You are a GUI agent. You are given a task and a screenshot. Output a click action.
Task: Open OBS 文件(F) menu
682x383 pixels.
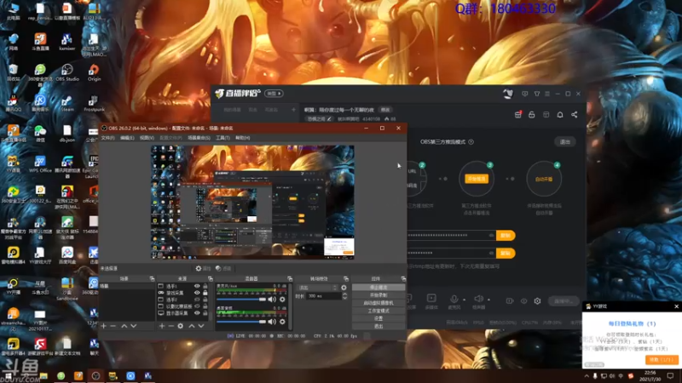107,138
